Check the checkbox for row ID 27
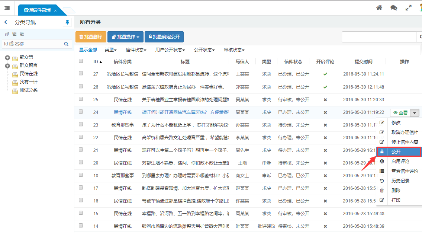422x233 pixels. click(81, 74)
